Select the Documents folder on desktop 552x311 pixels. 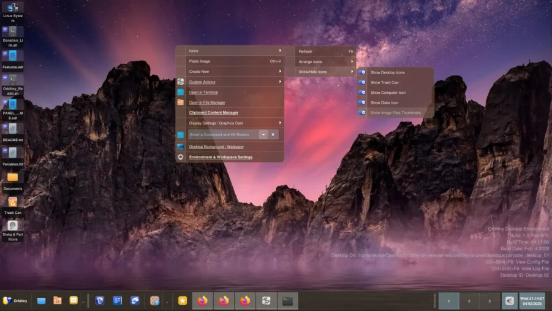point(12,178)
